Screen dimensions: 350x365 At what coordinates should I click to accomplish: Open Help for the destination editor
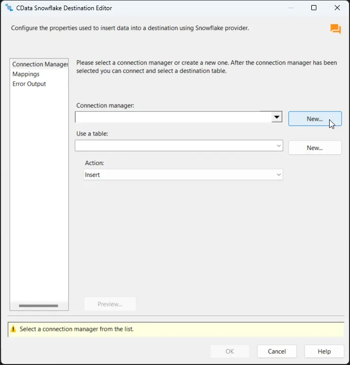point(324,351)
